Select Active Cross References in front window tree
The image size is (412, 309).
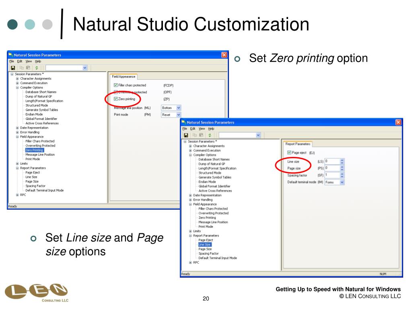[x=215, y=191]
